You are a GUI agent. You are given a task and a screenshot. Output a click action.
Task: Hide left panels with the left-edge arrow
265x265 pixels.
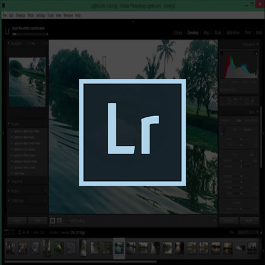click(x=3, y=133)
